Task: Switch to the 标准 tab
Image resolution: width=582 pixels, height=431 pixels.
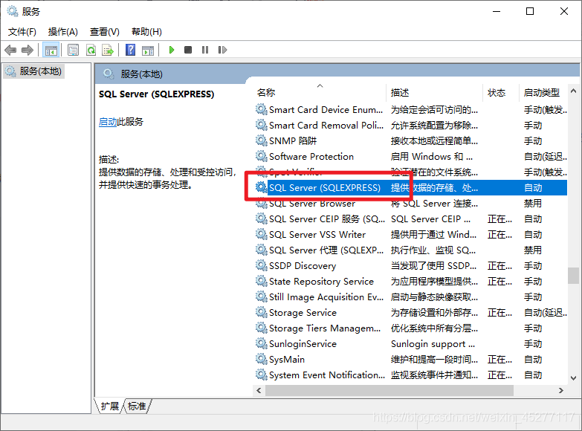Action: [137, 406]
